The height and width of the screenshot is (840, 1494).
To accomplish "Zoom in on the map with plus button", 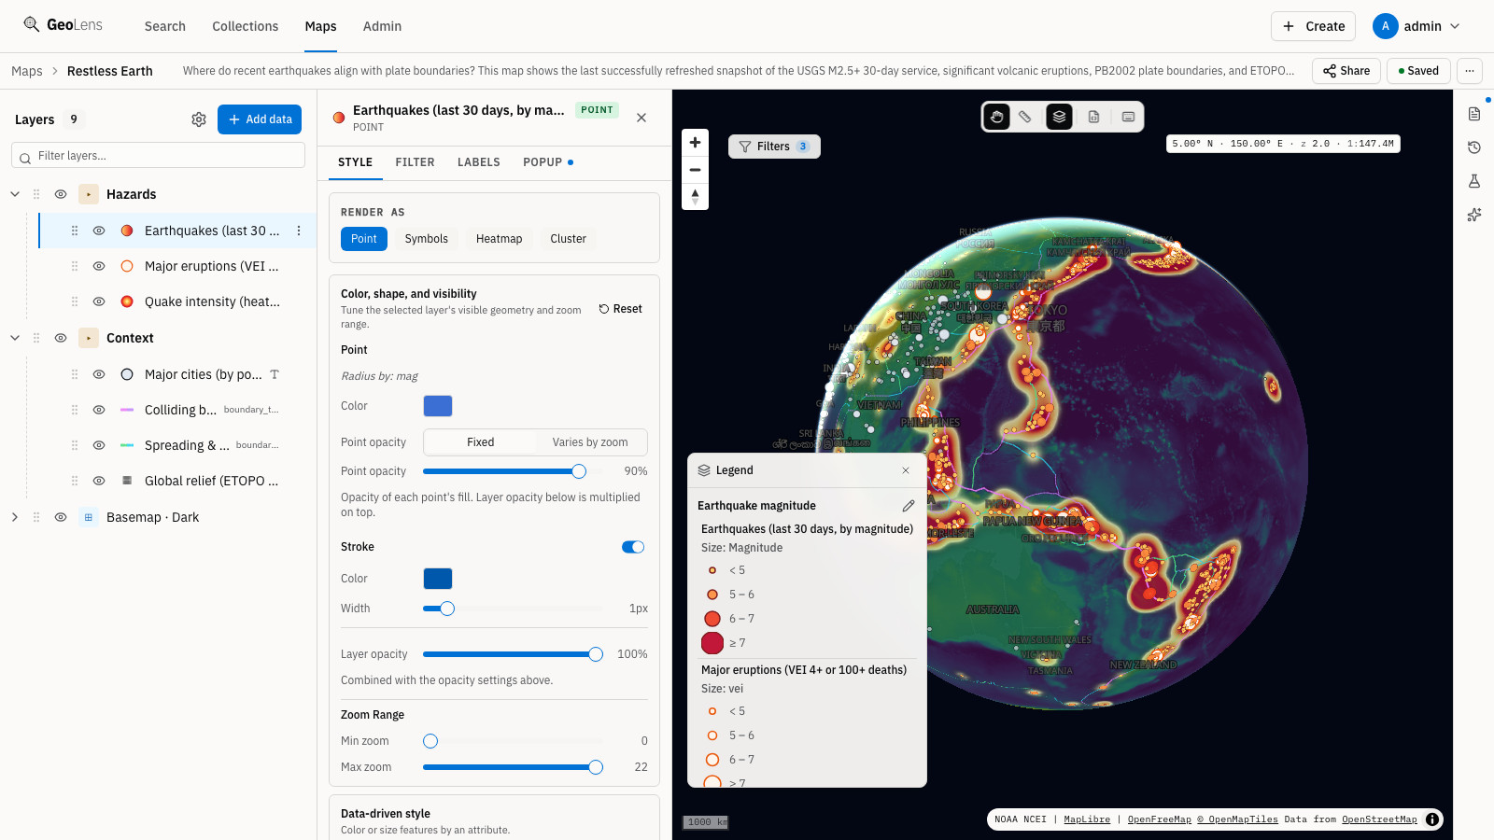I will pos(695,143).
